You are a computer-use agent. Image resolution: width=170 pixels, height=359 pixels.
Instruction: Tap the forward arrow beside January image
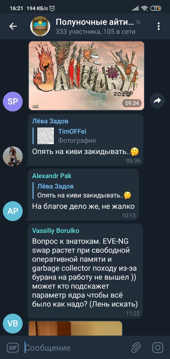click(x=157, y=101)
